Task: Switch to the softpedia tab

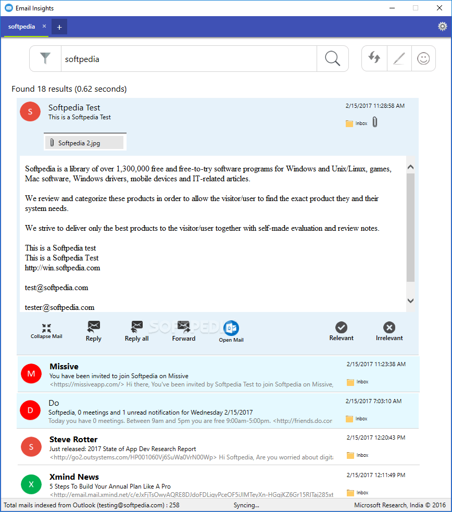Action: coord(21,27)
